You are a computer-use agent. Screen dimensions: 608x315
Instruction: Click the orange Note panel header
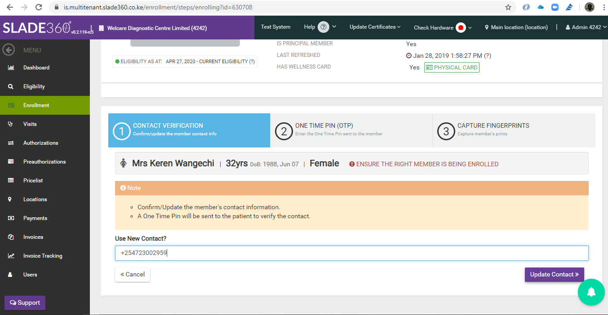pyautogui.click(x=351, y=188)
